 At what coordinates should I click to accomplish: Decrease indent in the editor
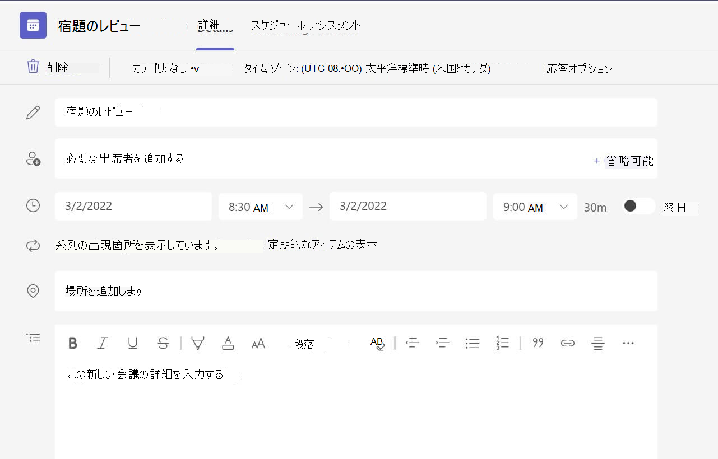413,344
